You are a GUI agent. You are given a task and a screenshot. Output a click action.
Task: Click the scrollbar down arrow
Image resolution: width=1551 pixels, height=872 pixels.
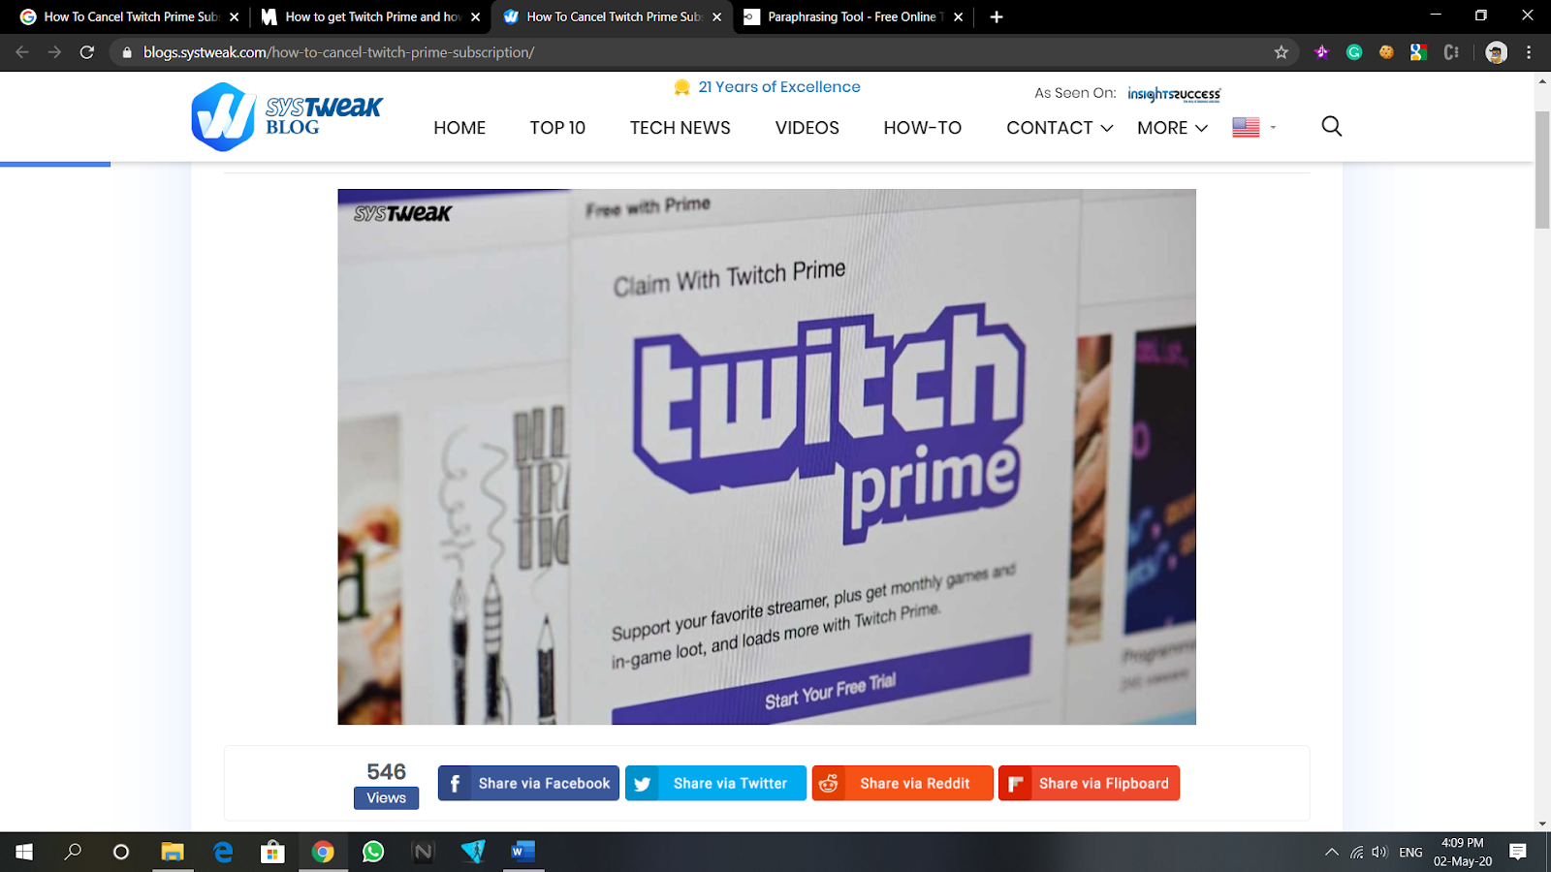(x=1542, y=824)
